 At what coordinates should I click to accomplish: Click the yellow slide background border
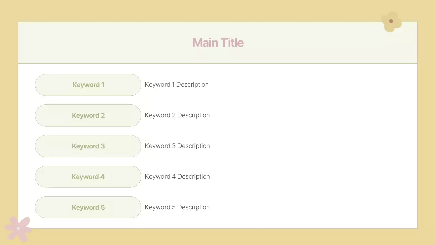coord(218,10)
